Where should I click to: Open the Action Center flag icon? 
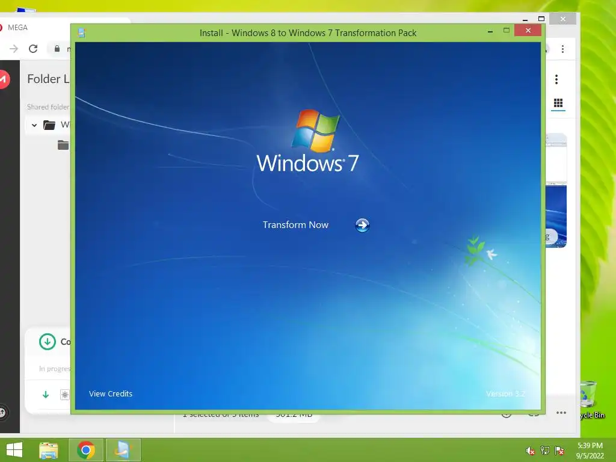pyautogui.click(x=559, y=451)
